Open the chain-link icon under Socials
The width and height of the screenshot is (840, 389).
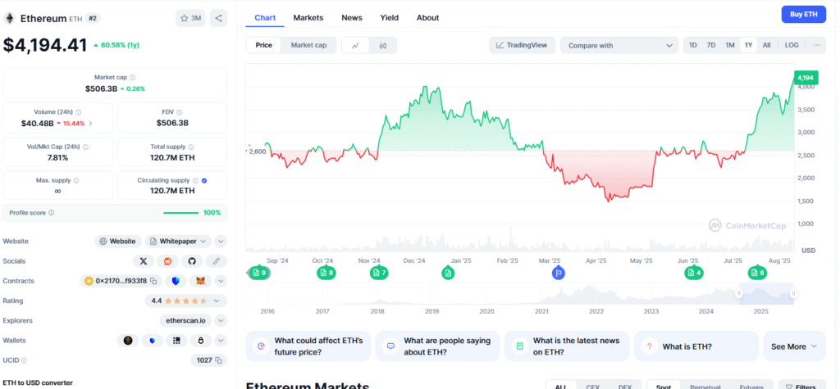coord(217,261)
